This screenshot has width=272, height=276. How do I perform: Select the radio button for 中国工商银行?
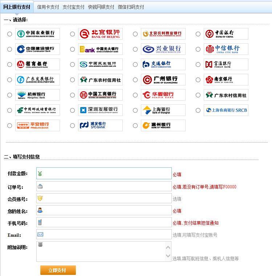point(72,95)
